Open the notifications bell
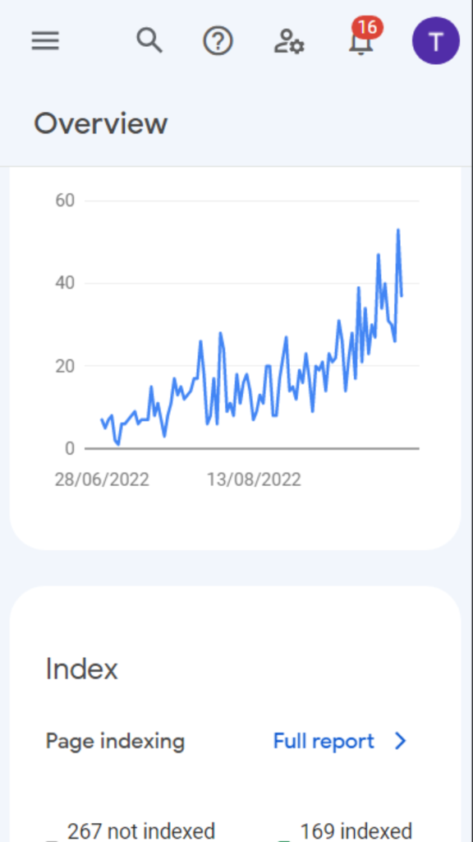 (x=361, y=41)
